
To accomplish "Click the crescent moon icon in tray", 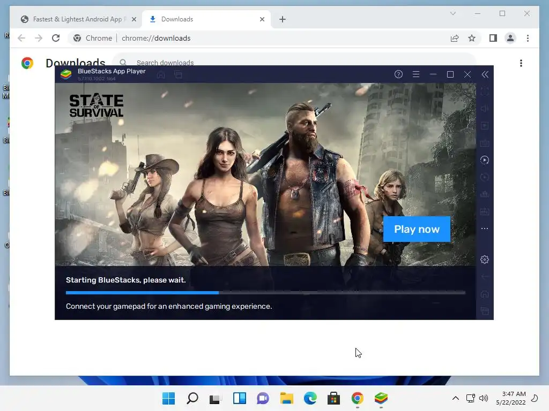I will pyautogui.click(x=535, y=398).
